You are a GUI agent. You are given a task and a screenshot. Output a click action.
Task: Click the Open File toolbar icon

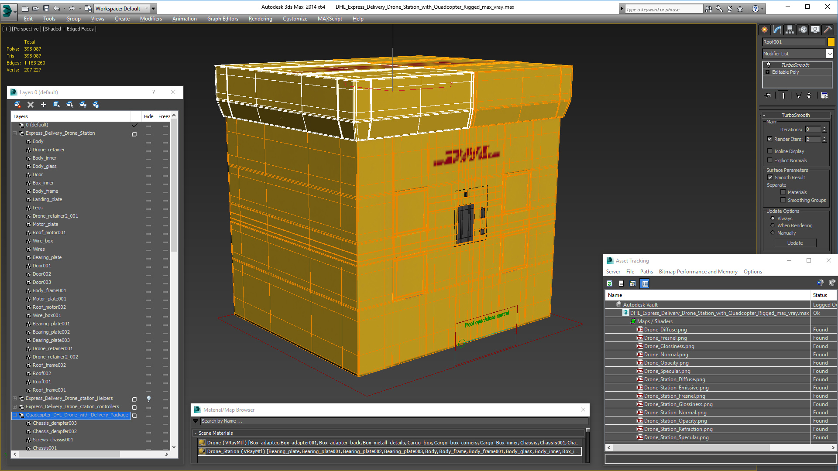[35, 8]
